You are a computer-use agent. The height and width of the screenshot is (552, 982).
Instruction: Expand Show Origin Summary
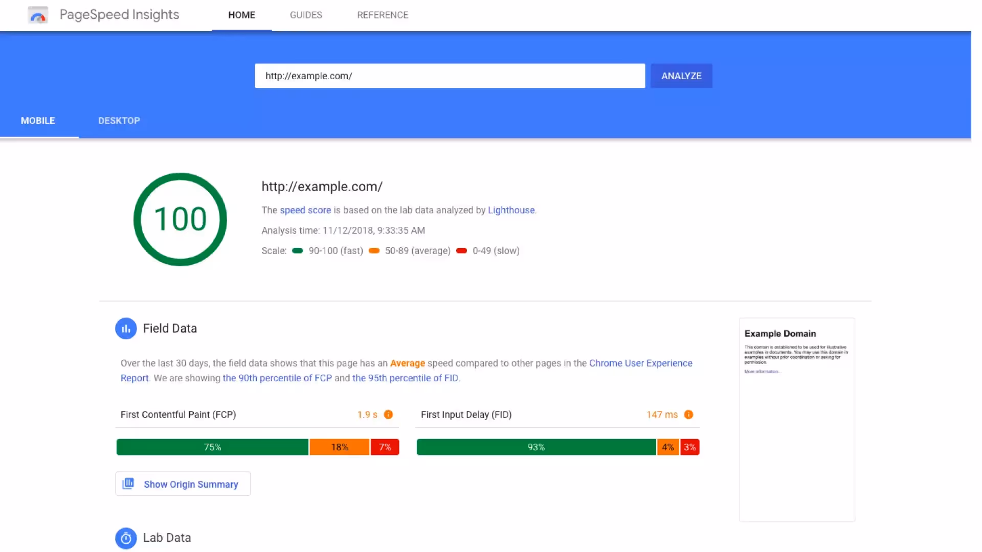[190, 484]
